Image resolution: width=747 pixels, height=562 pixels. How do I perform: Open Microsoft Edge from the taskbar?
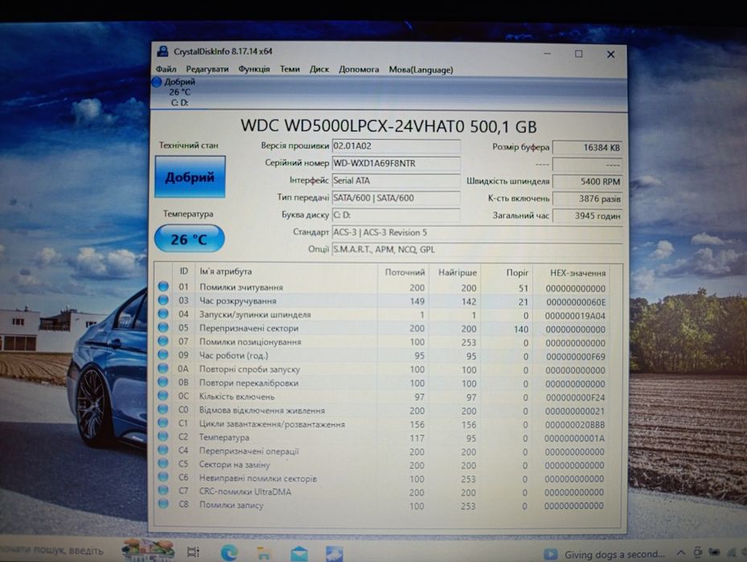click(x=229, y=552)
